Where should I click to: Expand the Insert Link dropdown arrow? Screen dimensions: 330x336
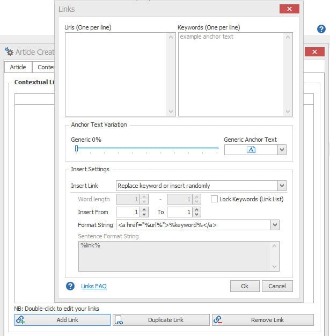pyautogui.click(x=282, y=186)
